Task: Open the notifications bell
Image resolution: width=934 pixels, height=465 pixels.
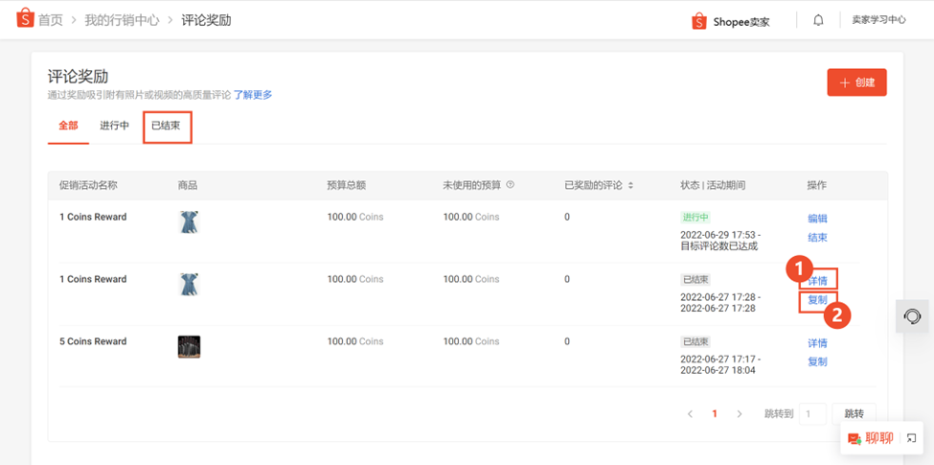Action: (818, 20)
